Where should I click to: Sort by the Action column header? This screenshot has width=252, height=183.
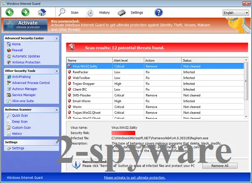click(163, 60)
